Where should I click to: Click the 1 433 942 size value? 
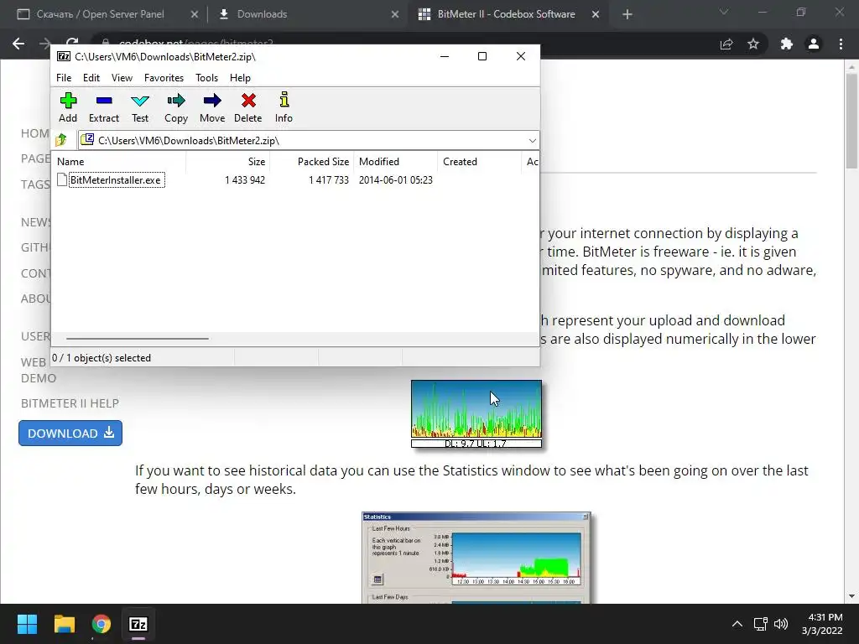tap(245, 180)
